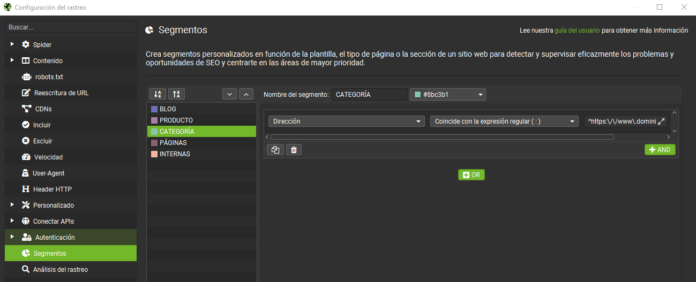Expand the regex field with arrow icon
The image size is (696, 282).
click(661, 121)
